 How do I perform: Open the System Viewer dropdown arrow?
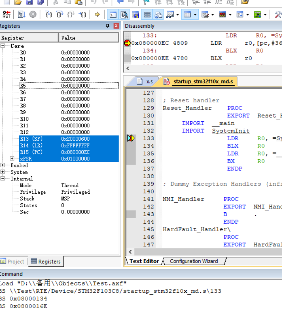[x=265, y=14]
